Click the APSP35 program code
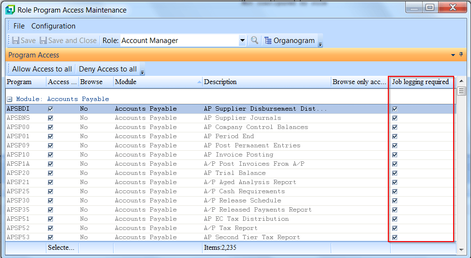 (18, 210)
